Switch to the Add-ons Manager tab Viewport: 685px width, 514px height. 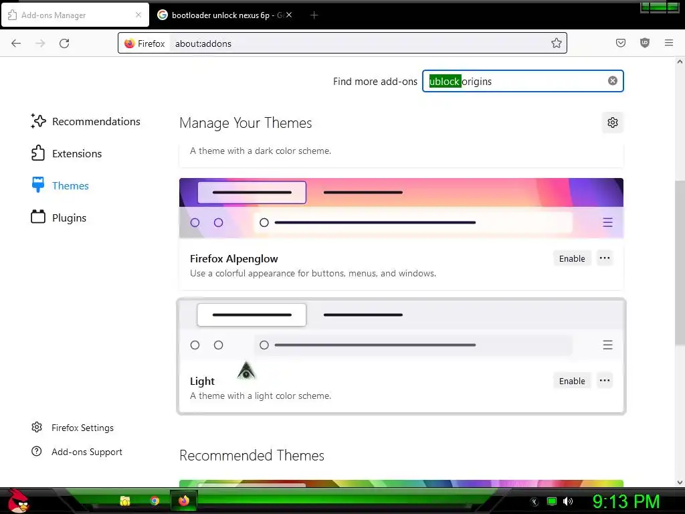click(75, 15)
